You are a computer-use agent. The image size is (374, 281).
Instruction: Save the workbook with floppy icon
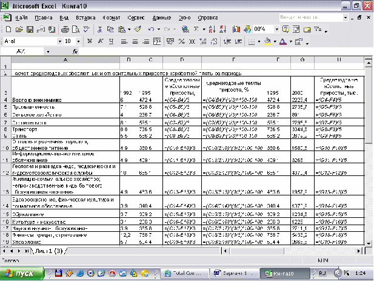(30, 29)
